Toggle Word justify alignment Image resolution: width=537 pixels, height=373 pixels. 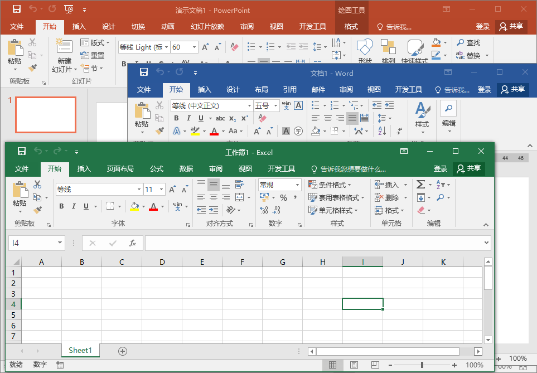pos(352,118)
